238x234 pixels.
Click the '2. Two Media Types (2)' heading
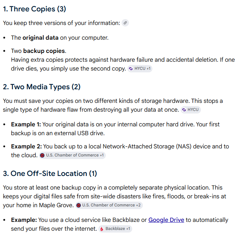coord(42,87)
